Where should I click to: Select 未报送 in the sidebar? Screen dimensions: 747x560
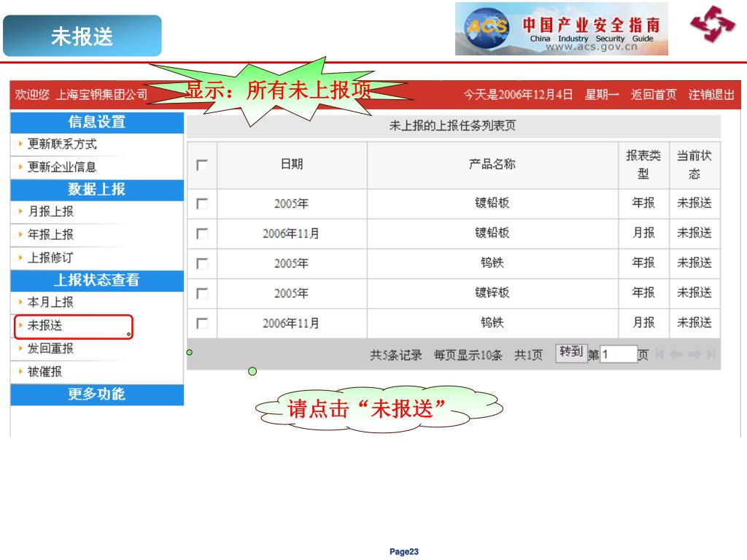pyautogui.click(x=44, y=326)
